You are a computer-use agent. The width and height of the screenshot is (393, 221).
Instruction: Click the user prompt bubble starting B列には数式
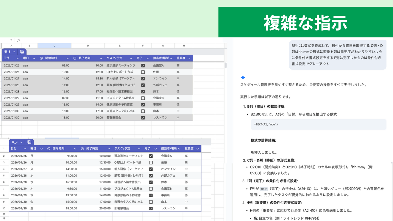pyautogui.click(x=338, y=55)
